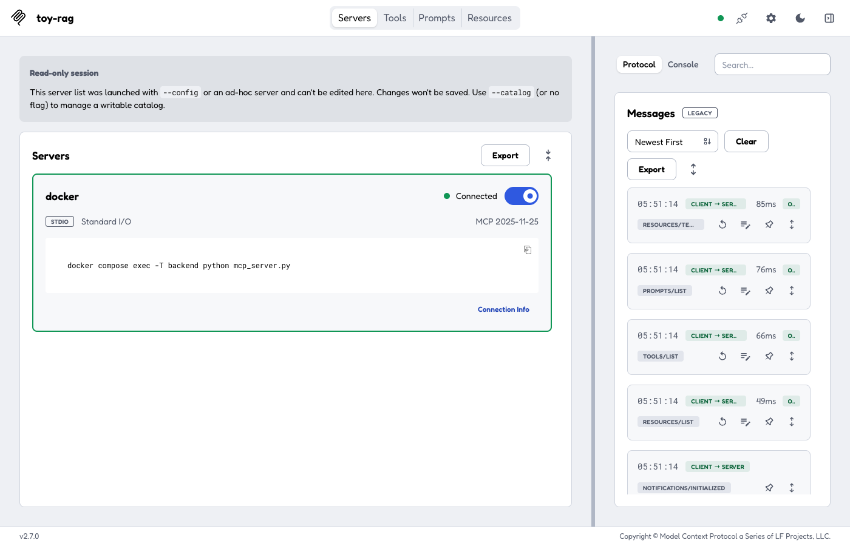This screenshot has height=546, width=850.
Task: Expand the NOTIFICATIONS/INITIALIZED message
Action: coord(792,488)
